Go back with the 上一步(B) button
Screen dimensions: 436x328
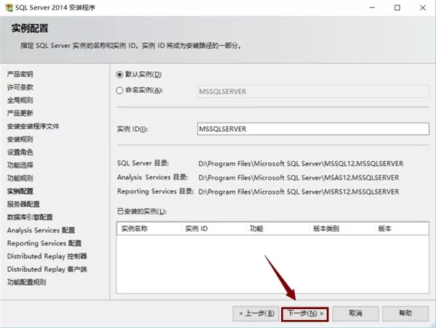coord(256,313)
